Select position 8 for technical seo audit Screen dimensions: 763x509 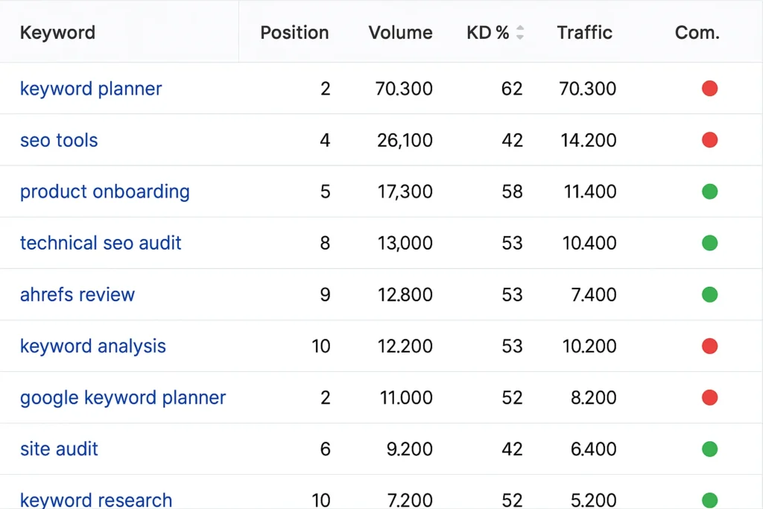[x=325, y=243]
